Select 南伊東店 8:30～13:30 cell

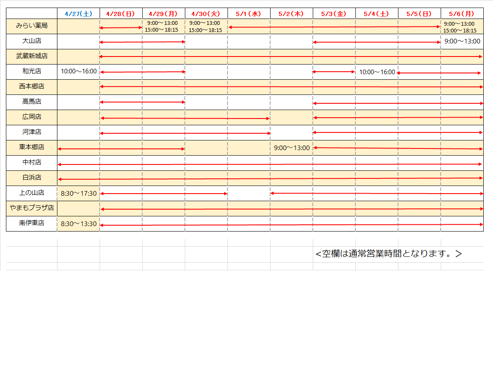(x=78, y=224)
